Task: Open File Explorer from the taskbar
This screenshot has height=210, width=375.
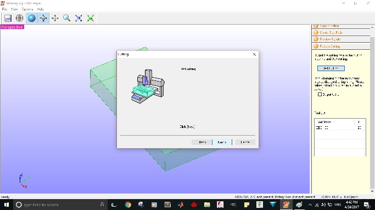Action: pyautogui.click(x=207, y=205)
